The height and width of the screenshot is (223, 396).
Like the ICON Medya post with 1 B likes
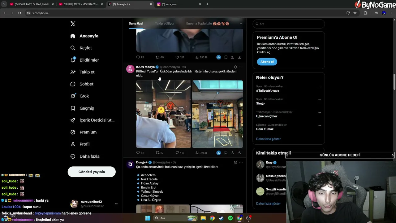click(x=177, y=153)
